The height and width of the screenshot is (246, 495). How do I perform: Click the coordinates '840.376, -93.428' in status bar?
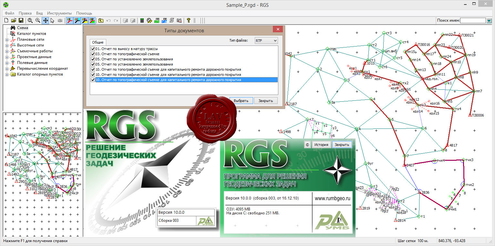coord(452,241)
